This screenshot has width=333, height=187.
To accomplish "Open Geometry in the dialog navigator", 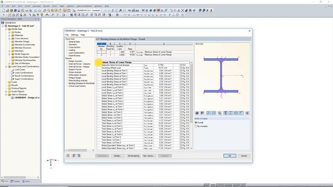I will coord(73,45).
